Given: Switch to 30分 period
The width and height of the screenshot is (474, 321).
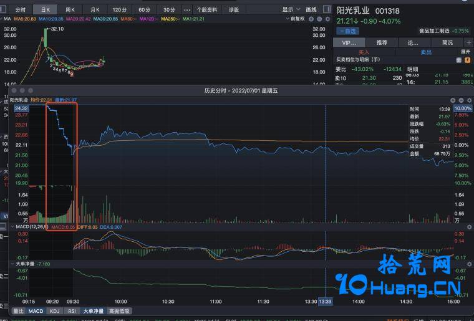Looking at the screenshot, I should [x=169, y=10].
